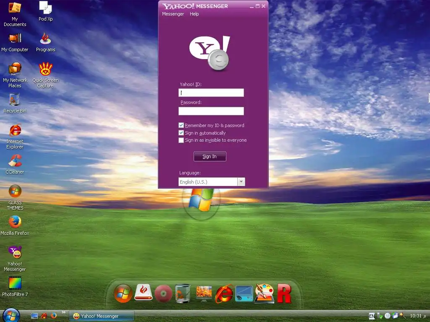
Task: Click the Yahoo! smiley logo in Messenger
Action: click(210, 53)
